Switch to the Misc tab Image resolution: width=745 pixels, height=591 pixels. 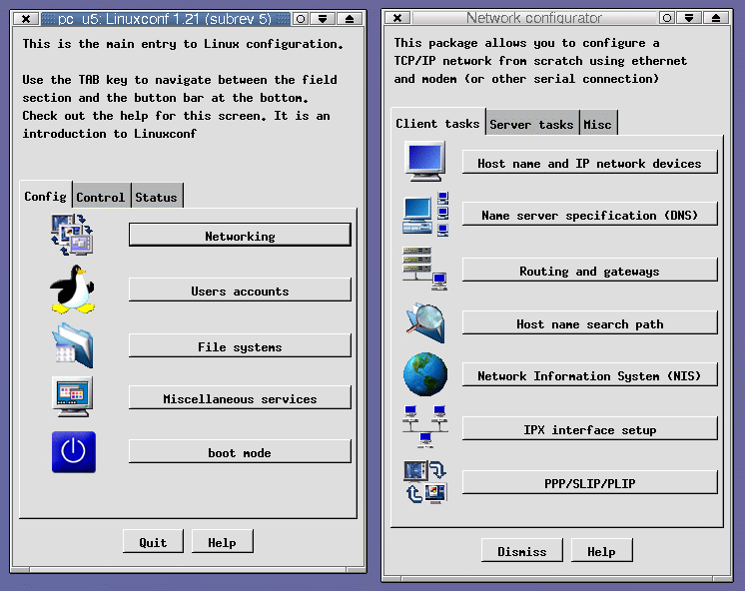[598, 124]
